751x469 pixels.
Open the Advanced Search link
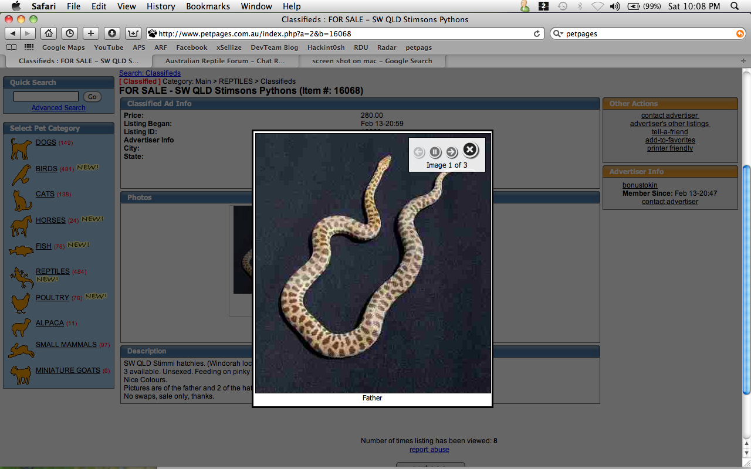point(59,108)
